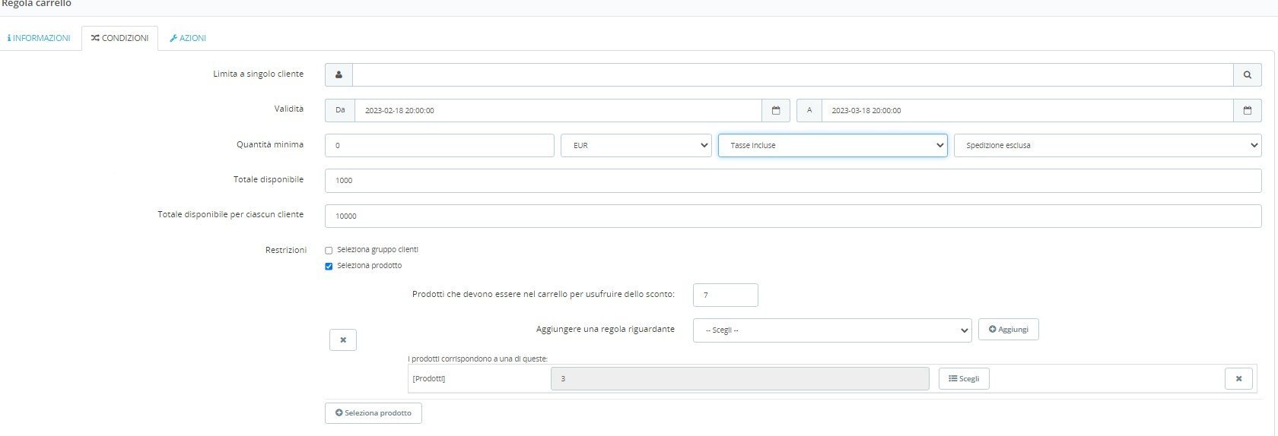
Task: Open the calendar icon for the end date
Action: 1247,110
